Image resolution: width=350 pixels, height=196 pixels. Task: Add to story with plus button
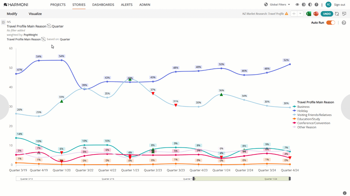point(294,14)
